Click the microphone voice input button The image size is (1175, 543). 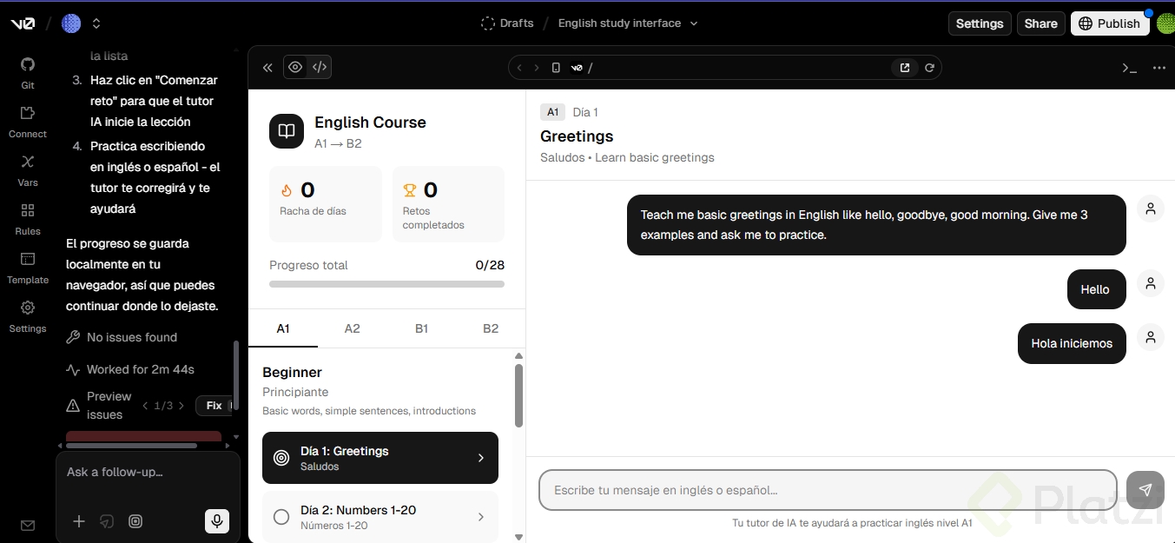click(217, 521)
